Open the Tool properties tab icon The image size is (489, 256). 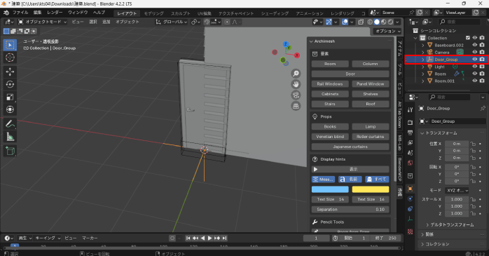(x=410, y=109)
